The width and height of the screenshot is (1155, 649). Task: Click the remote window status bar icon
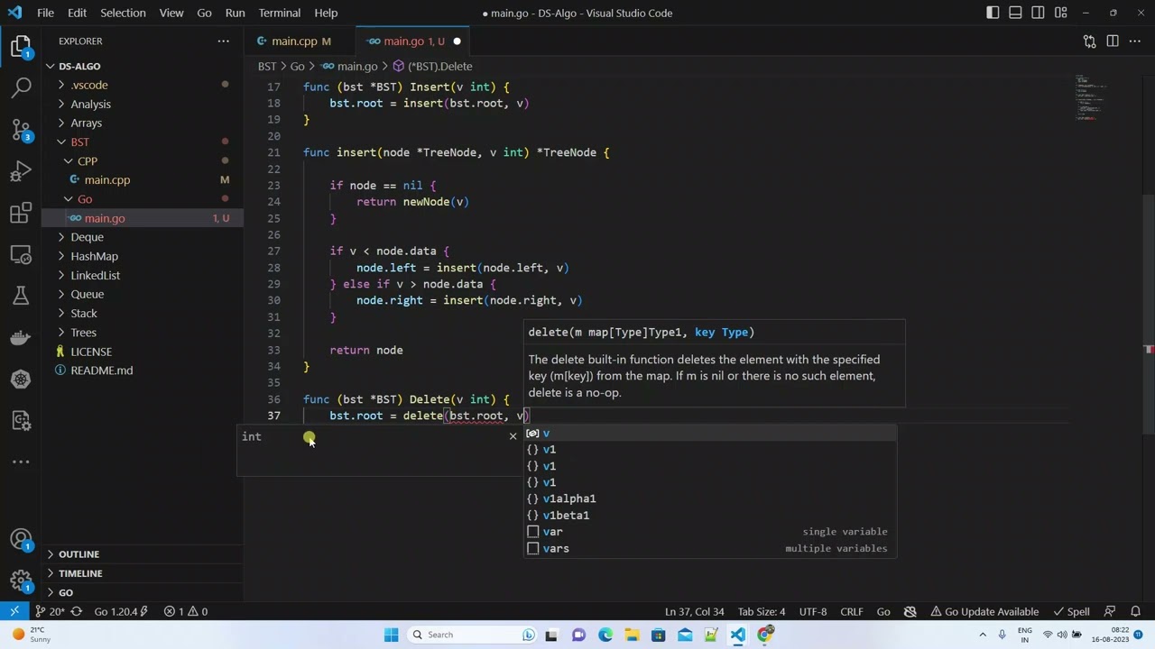(x=14, y=611)
